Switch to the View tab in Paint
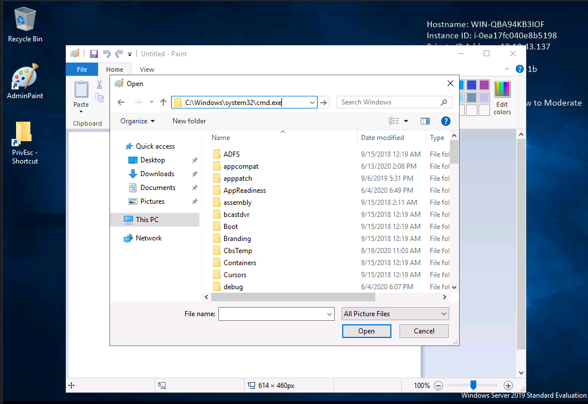The height and width of the screenshot is (404, 588). (147, 69)
